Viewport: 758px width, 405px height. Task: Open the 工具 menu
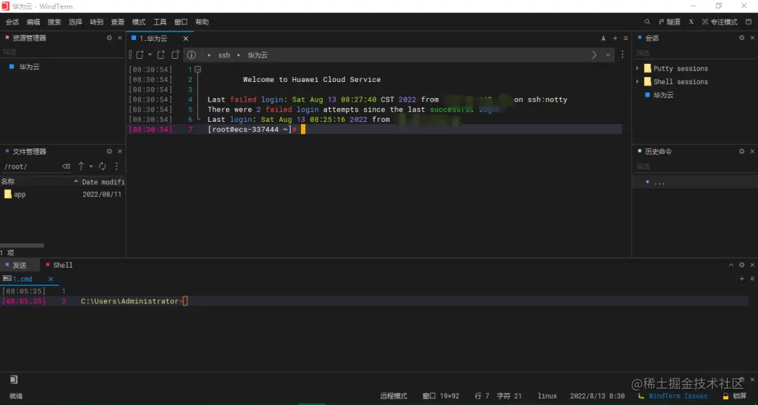160,22
